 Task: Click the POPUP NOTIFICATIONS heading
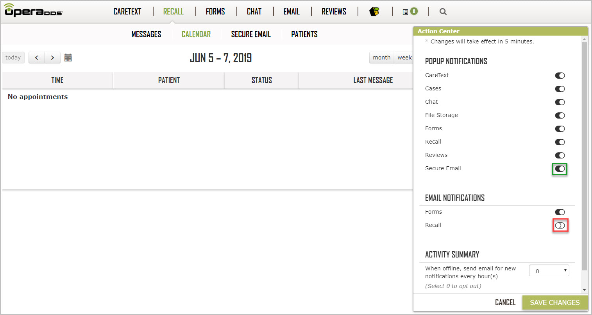click(456, 61)
